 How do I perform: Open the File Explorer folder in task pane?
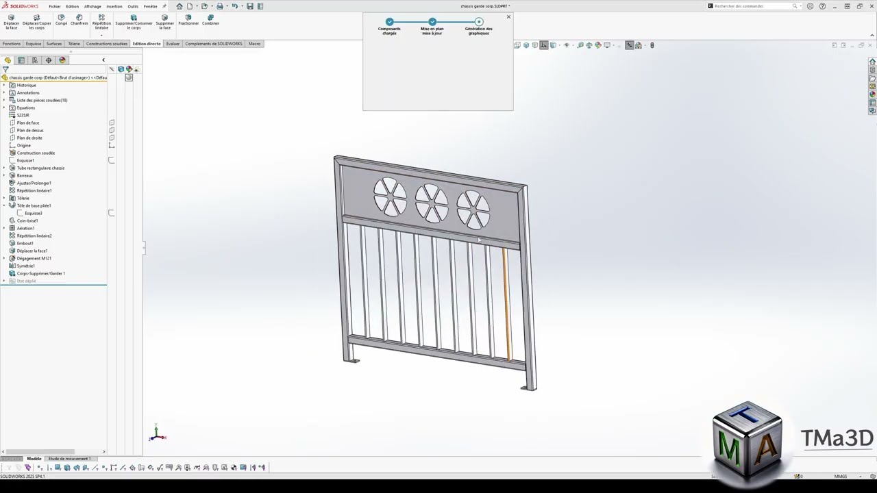pos(872,78)
